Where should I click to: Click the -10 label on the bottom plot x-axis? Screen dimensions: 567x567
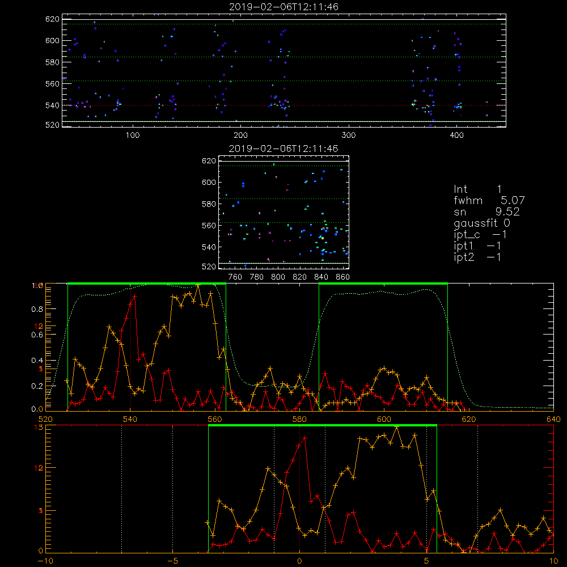click(x=45, y=561)
